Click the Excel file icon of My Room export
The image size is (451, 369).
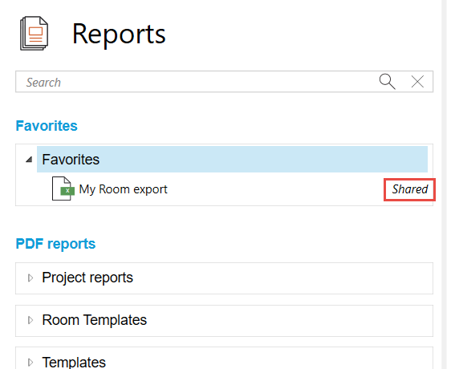click(x=63, y=189)
